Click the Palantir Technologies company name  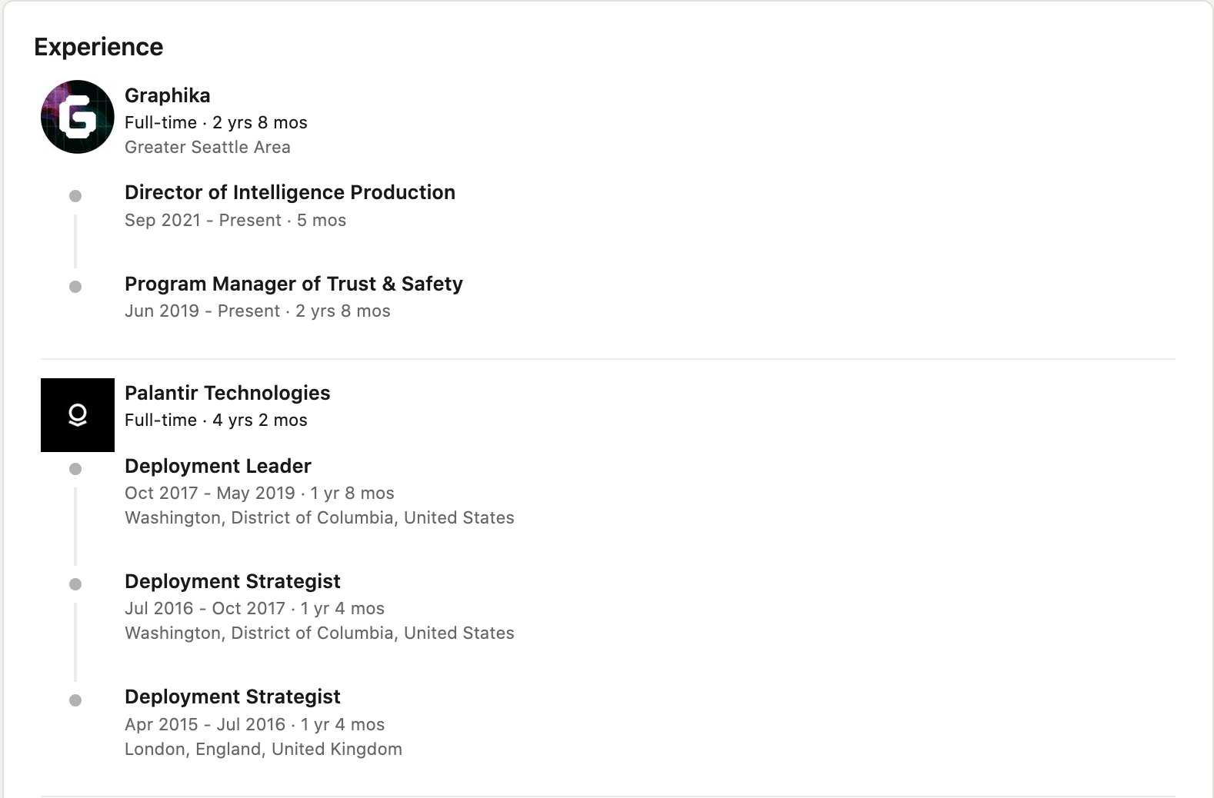228,393
